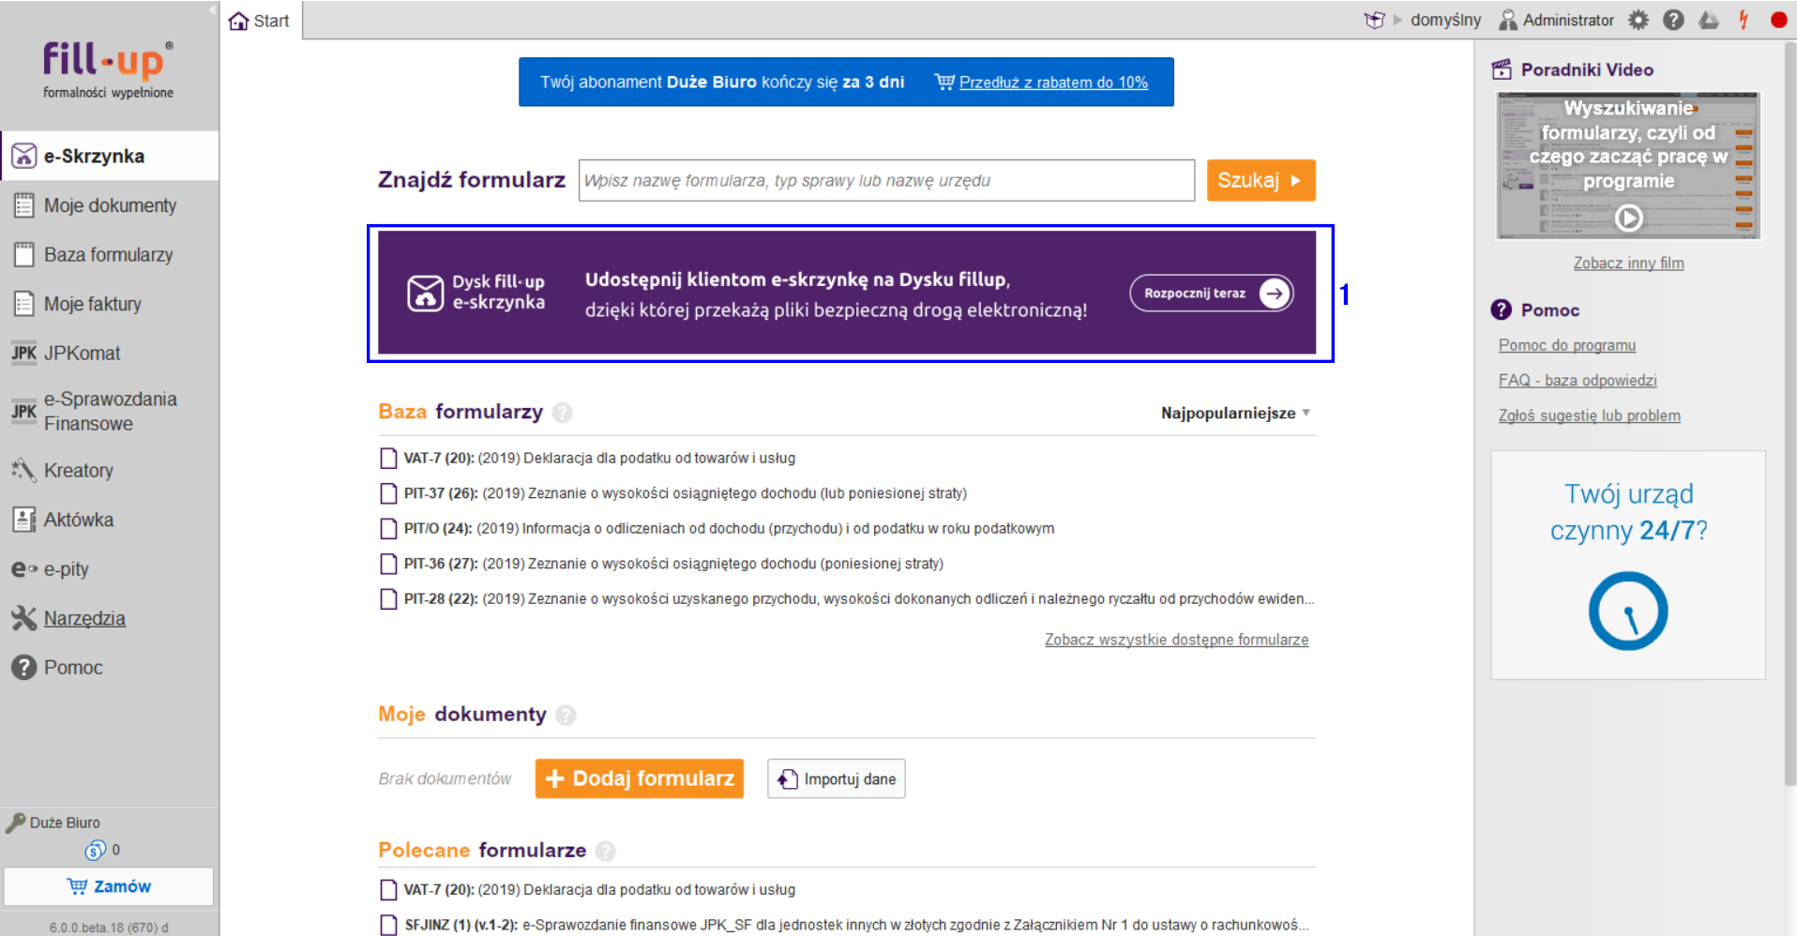Click the document icon beside PIT-37 (26)
Viewport: 1797px width, 936px height.
tap(388, 493)
